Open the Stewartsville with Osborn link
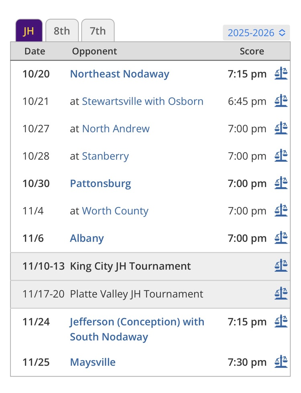This screenshot has height=393, width=301. 142,101
